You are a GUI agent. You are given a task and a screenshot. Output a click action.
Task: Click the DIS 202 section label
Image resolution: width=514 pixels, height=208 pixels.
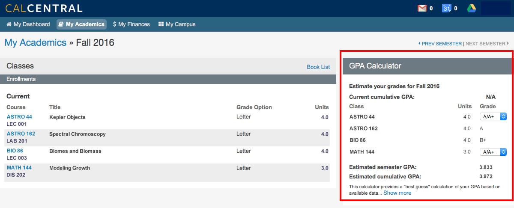16,175
